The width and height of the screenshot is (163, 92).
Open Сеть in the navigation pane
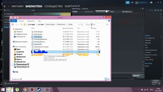click(17, 72)
